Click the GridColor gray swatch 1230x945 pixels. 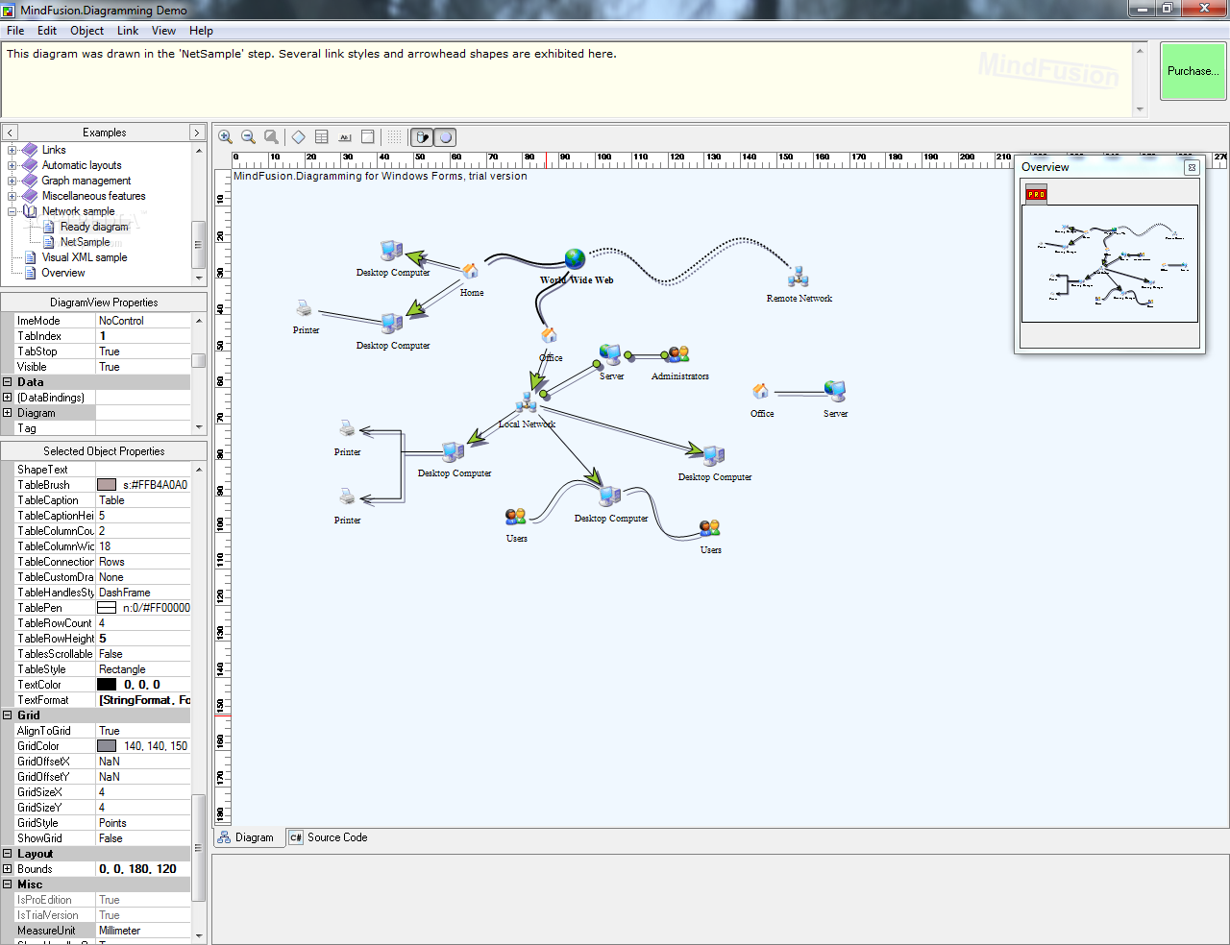click(x=107, y=746)
